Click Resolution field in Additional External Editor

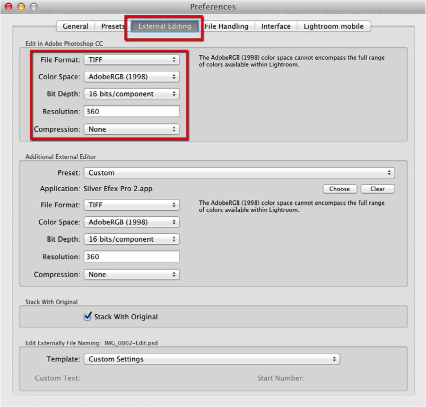click(131, 257)
